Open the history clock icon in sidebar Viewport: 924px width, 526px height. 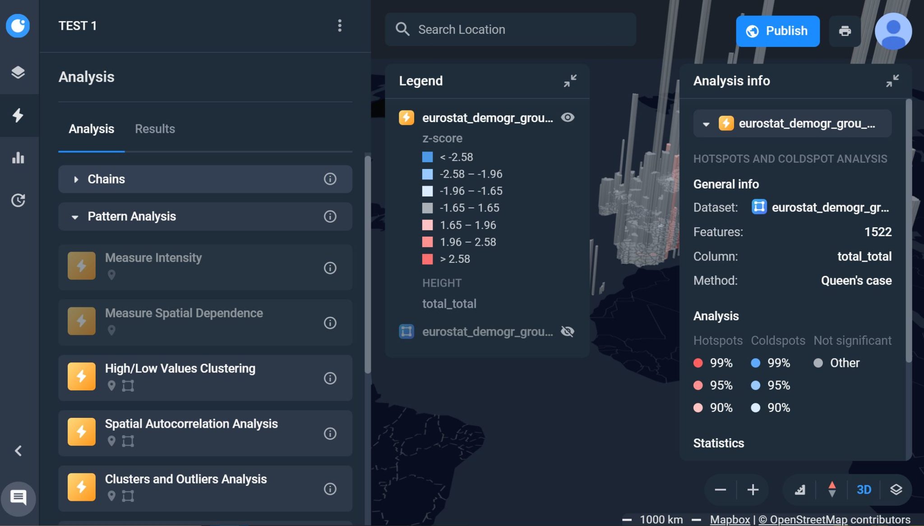[x=18, y=200]
